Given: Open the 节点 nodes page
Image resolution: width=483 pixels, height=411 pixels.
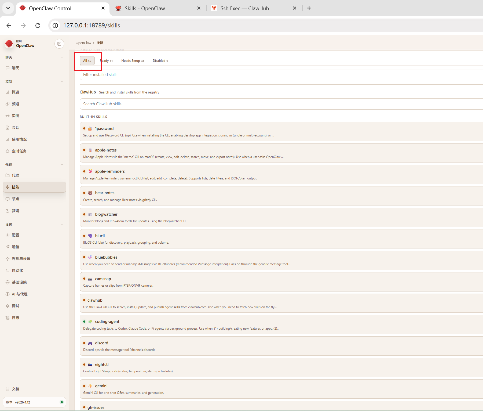Looking at the screenshot, I should coord(34,199).
